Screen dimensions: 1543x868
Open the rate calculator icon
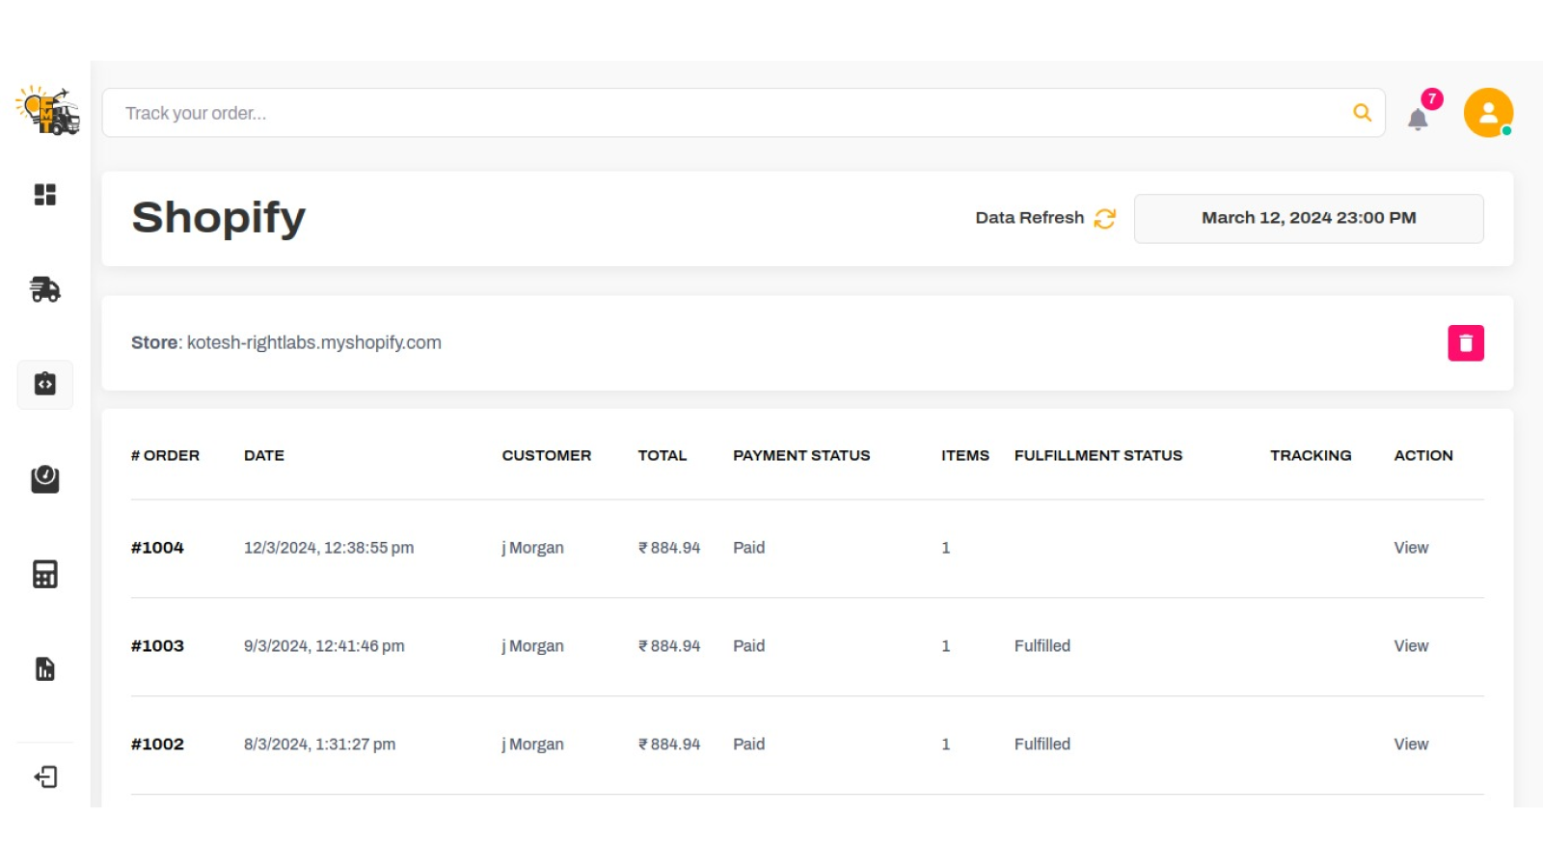click(x=45, y=574)
